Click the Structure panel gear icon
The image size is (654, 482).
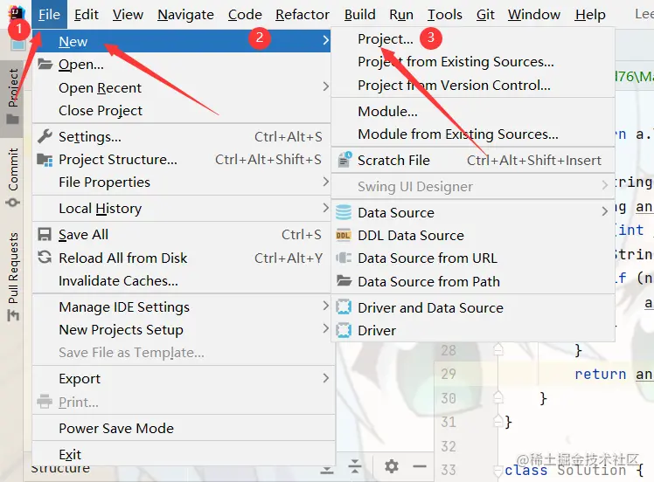(391, 466)
